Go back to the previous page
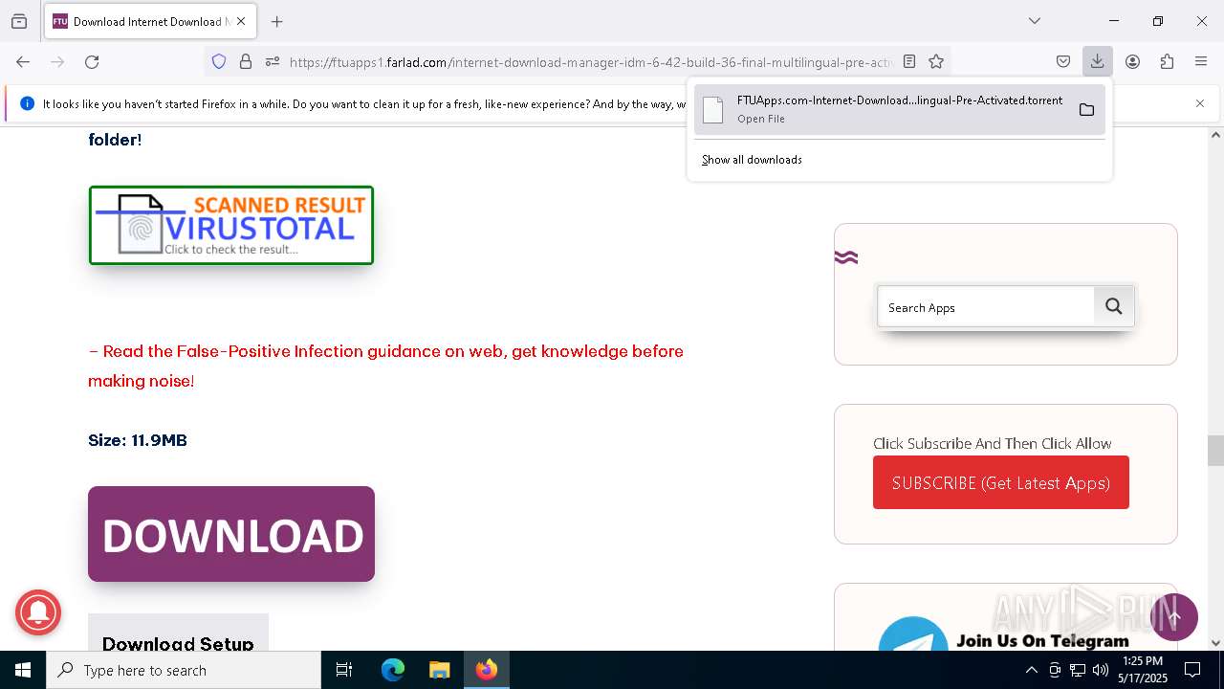The image size is (1224, 689). coord(23,61)
